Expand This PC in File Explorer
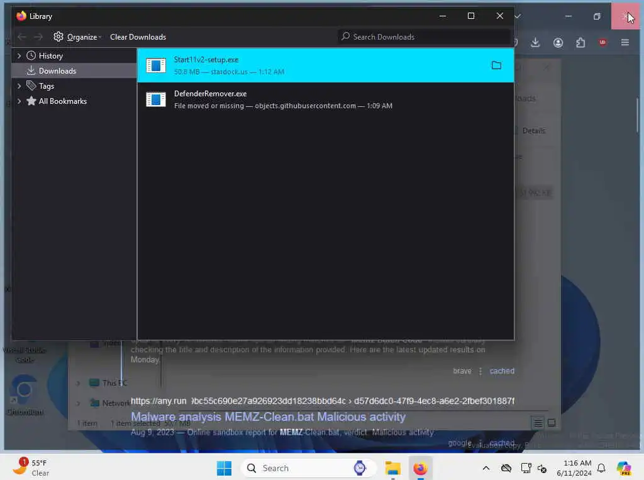This screenshot has width=644, height=480. tap(78, 383)
